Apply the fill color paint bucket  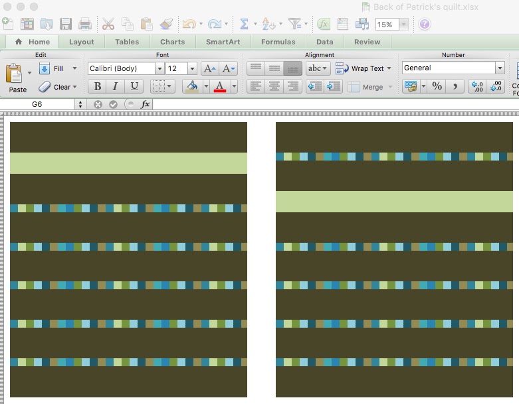[x=192, y=86]
